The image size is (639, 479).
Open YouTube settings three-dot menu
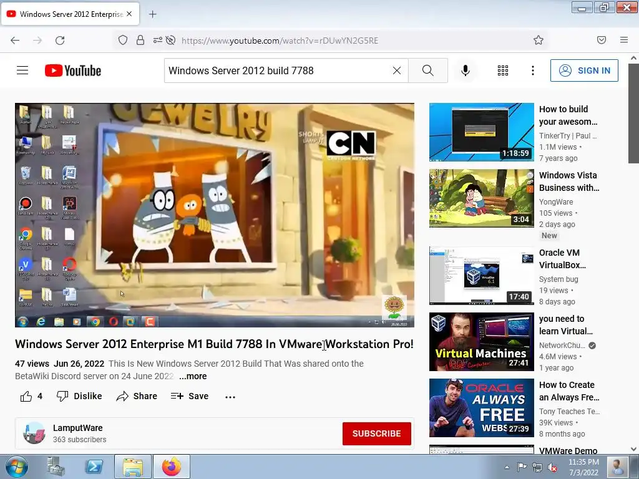[533, 70]
